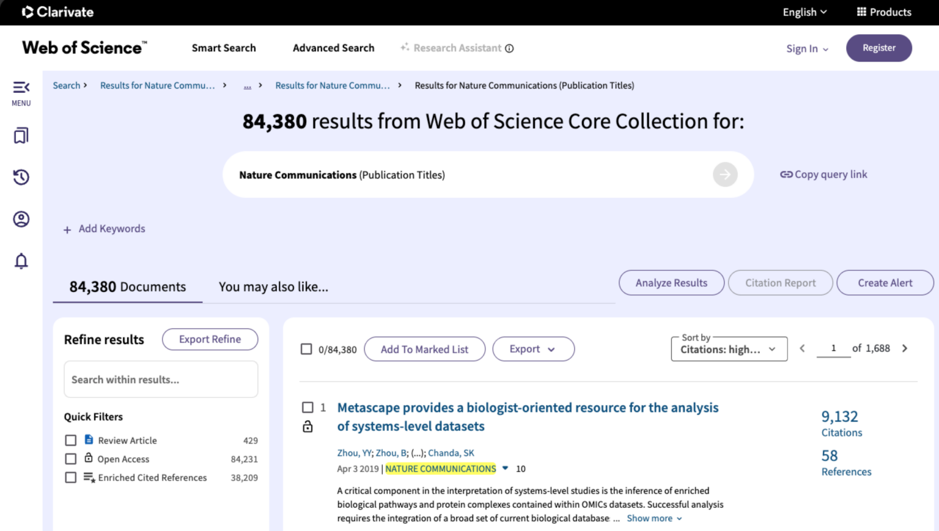This screenshot has height=531, width=939.
Task: Open search History clock icon
Action: [21, 177]
